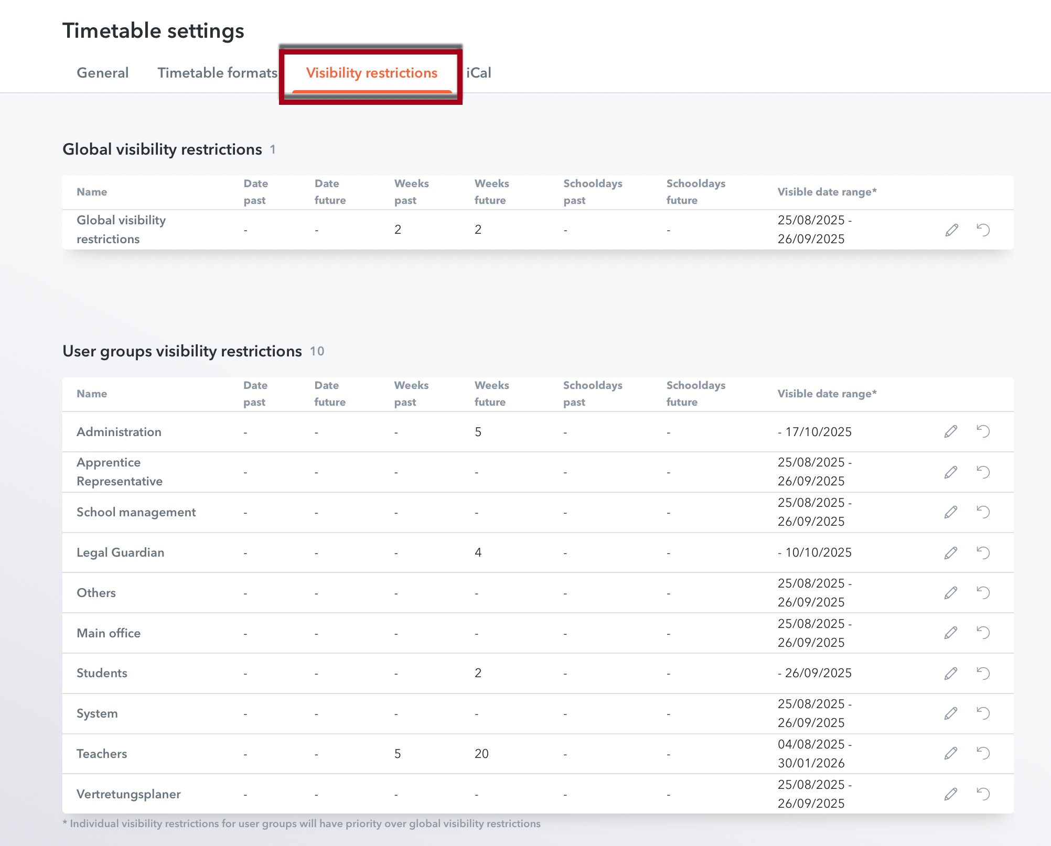
Task: Switch to the General tab
Action: click(102, 73)
